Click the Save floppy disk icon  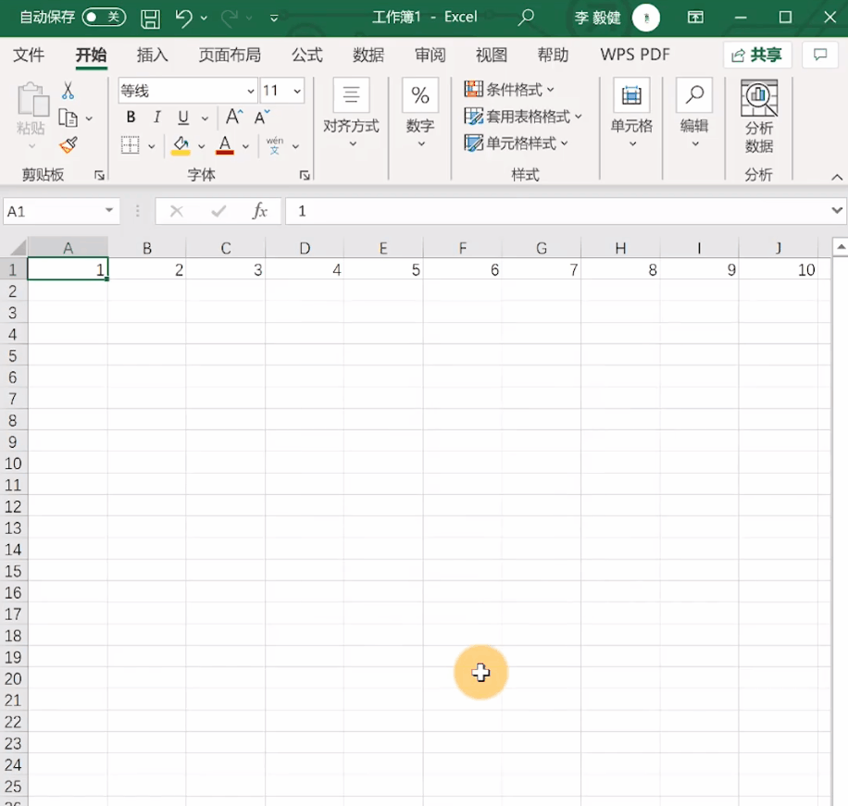point(150,19)
